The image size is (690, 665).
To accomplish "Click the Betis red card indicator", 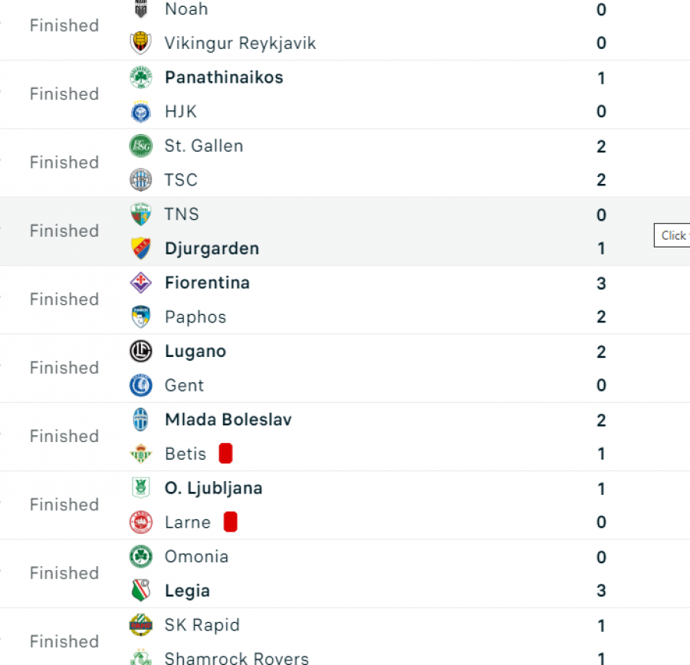I will [225, 454].
